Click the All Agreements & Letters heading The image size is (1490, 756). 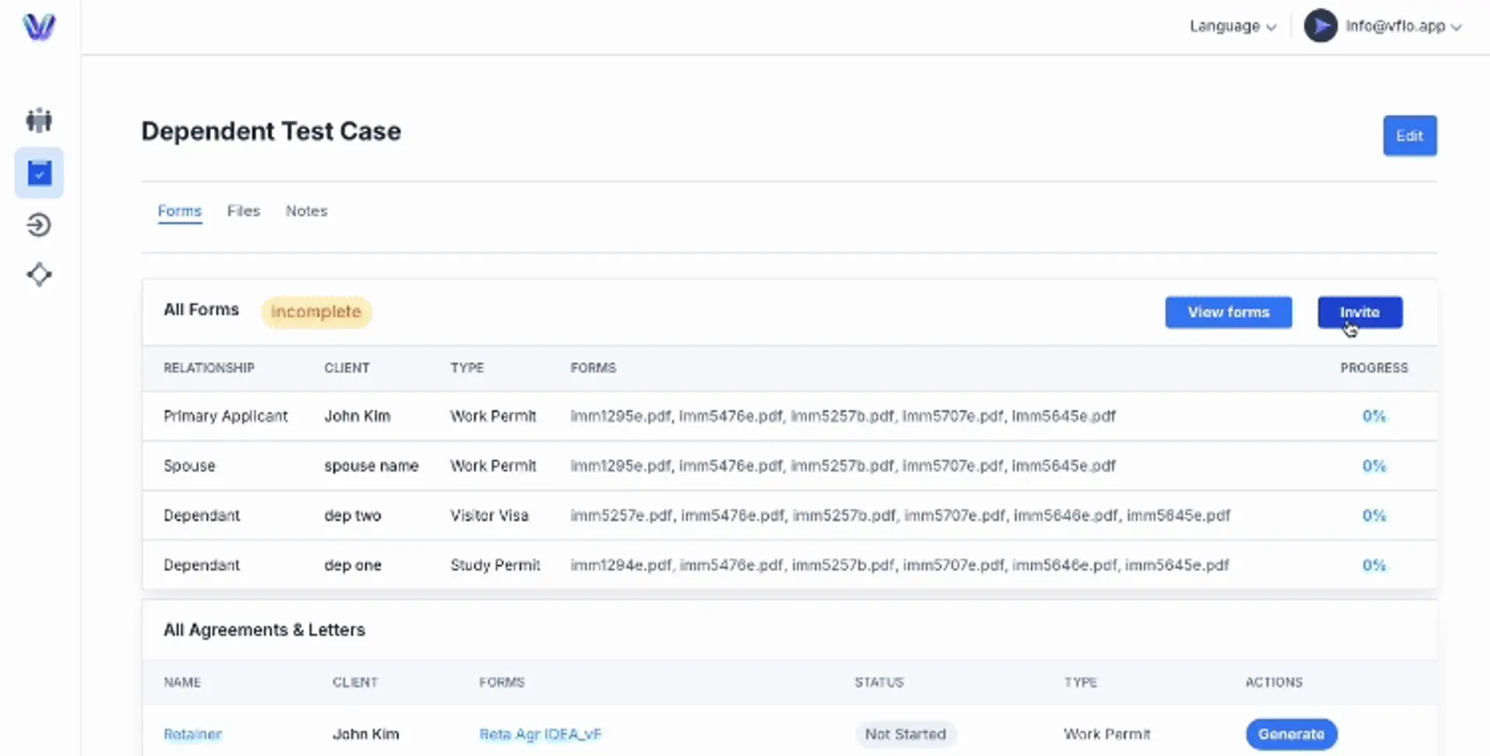point(264,630)
